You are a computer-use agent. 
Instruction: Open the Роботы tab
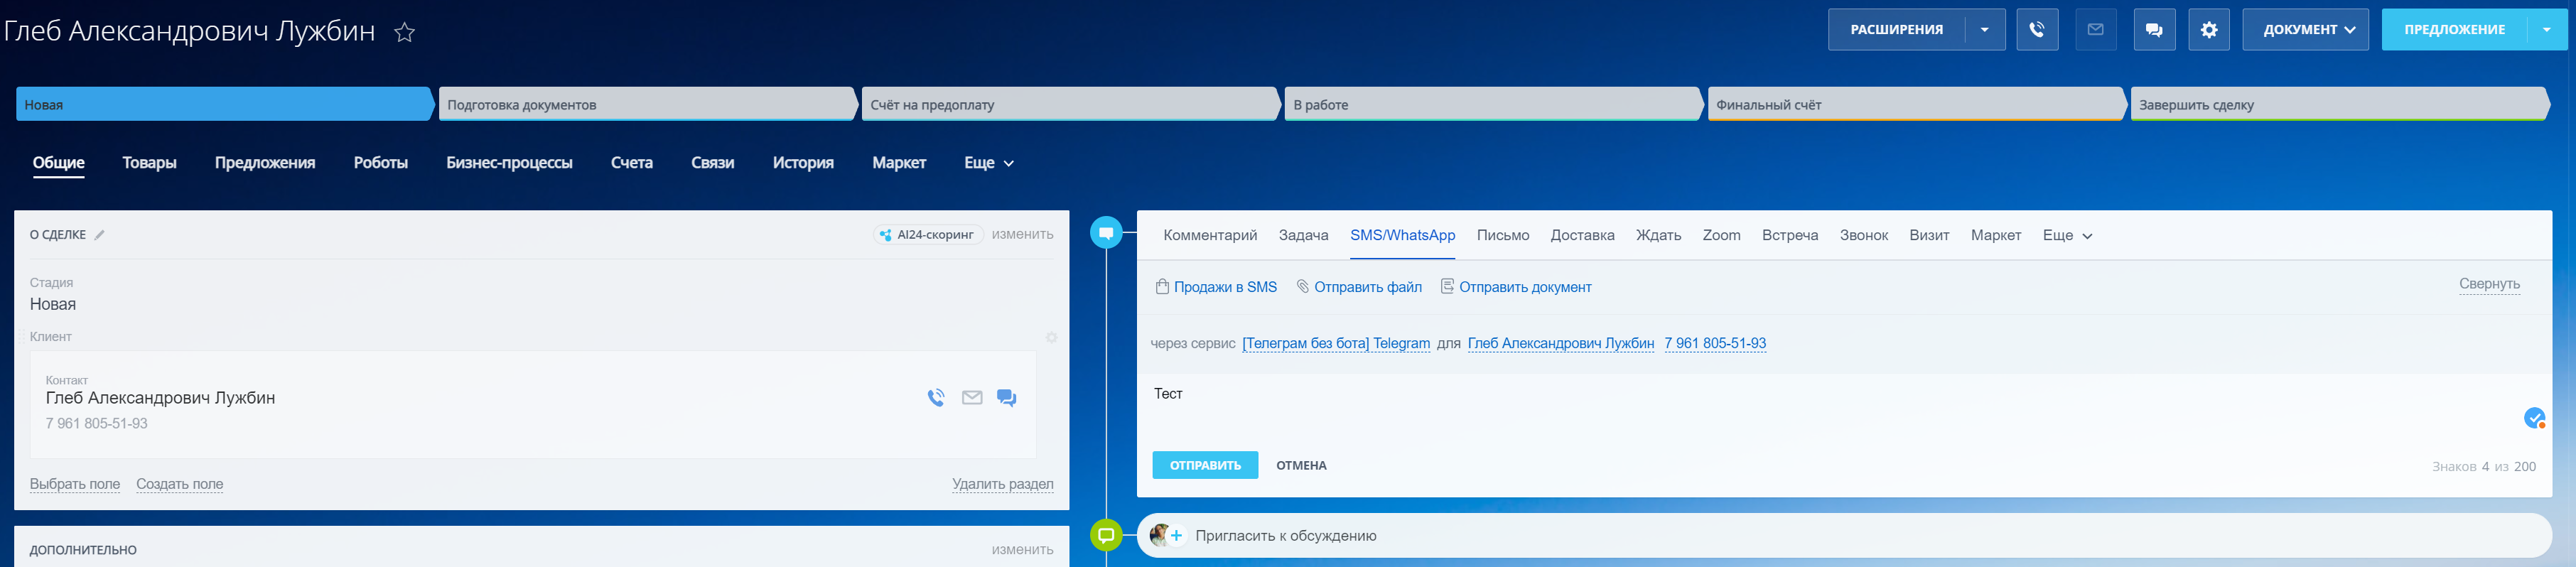pyautogui.click(x=381, y=163)
